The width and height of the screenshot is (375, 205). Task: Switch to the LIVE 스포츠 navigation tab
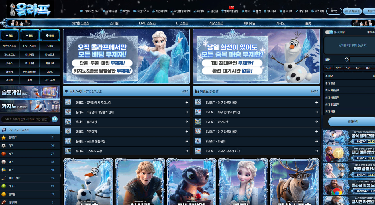coord(147,23)
